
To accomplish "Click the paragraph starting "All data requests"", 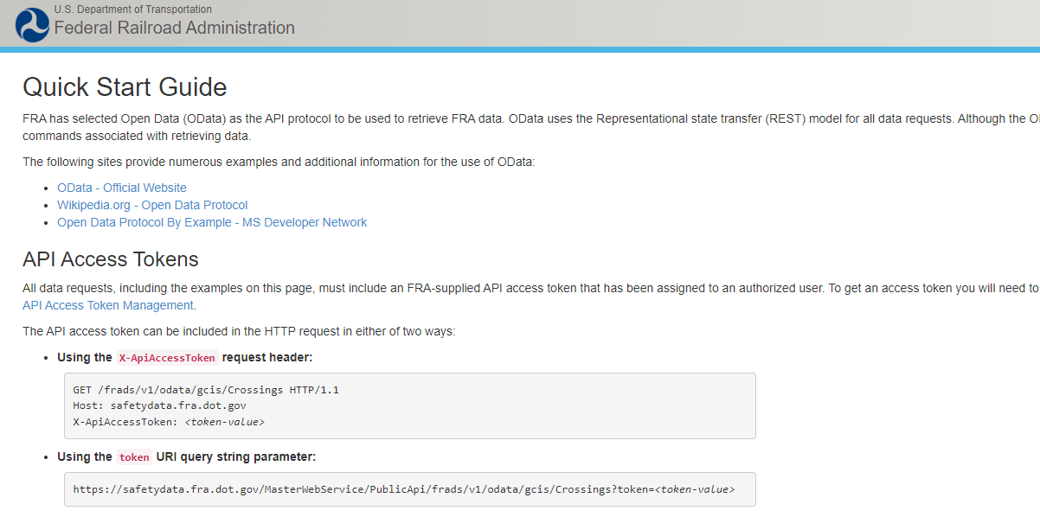I will (x=519, y=288).
